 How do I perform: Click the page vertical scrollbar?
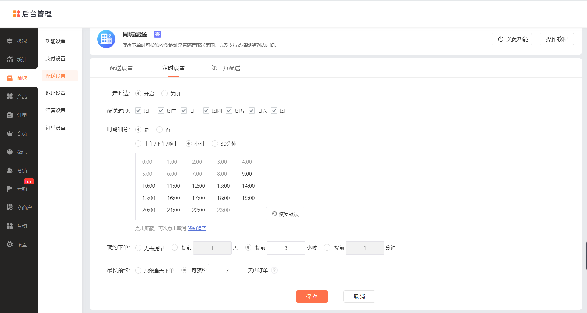586,255
